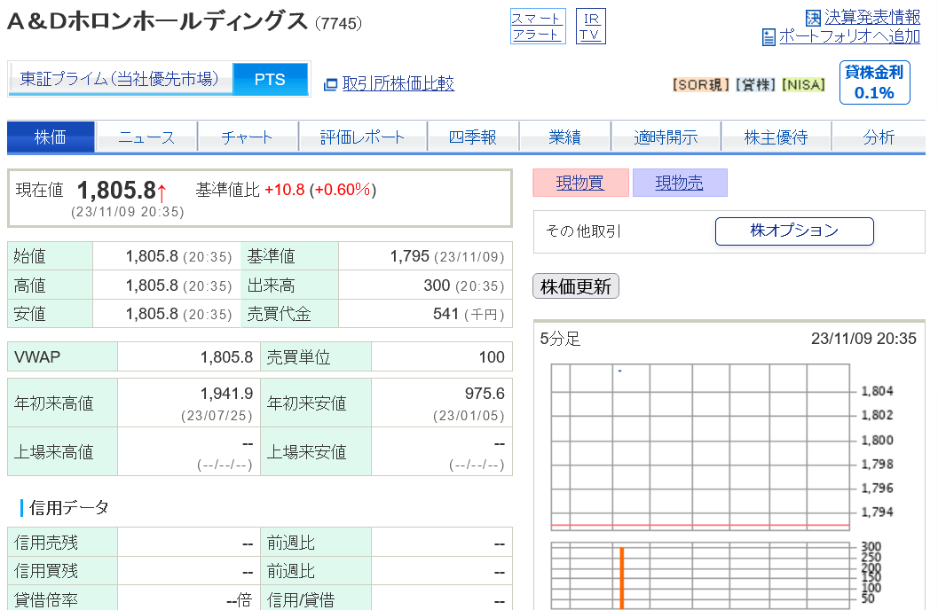Click the earnings announcement icon beside 決算発表情報

[813, 18]
